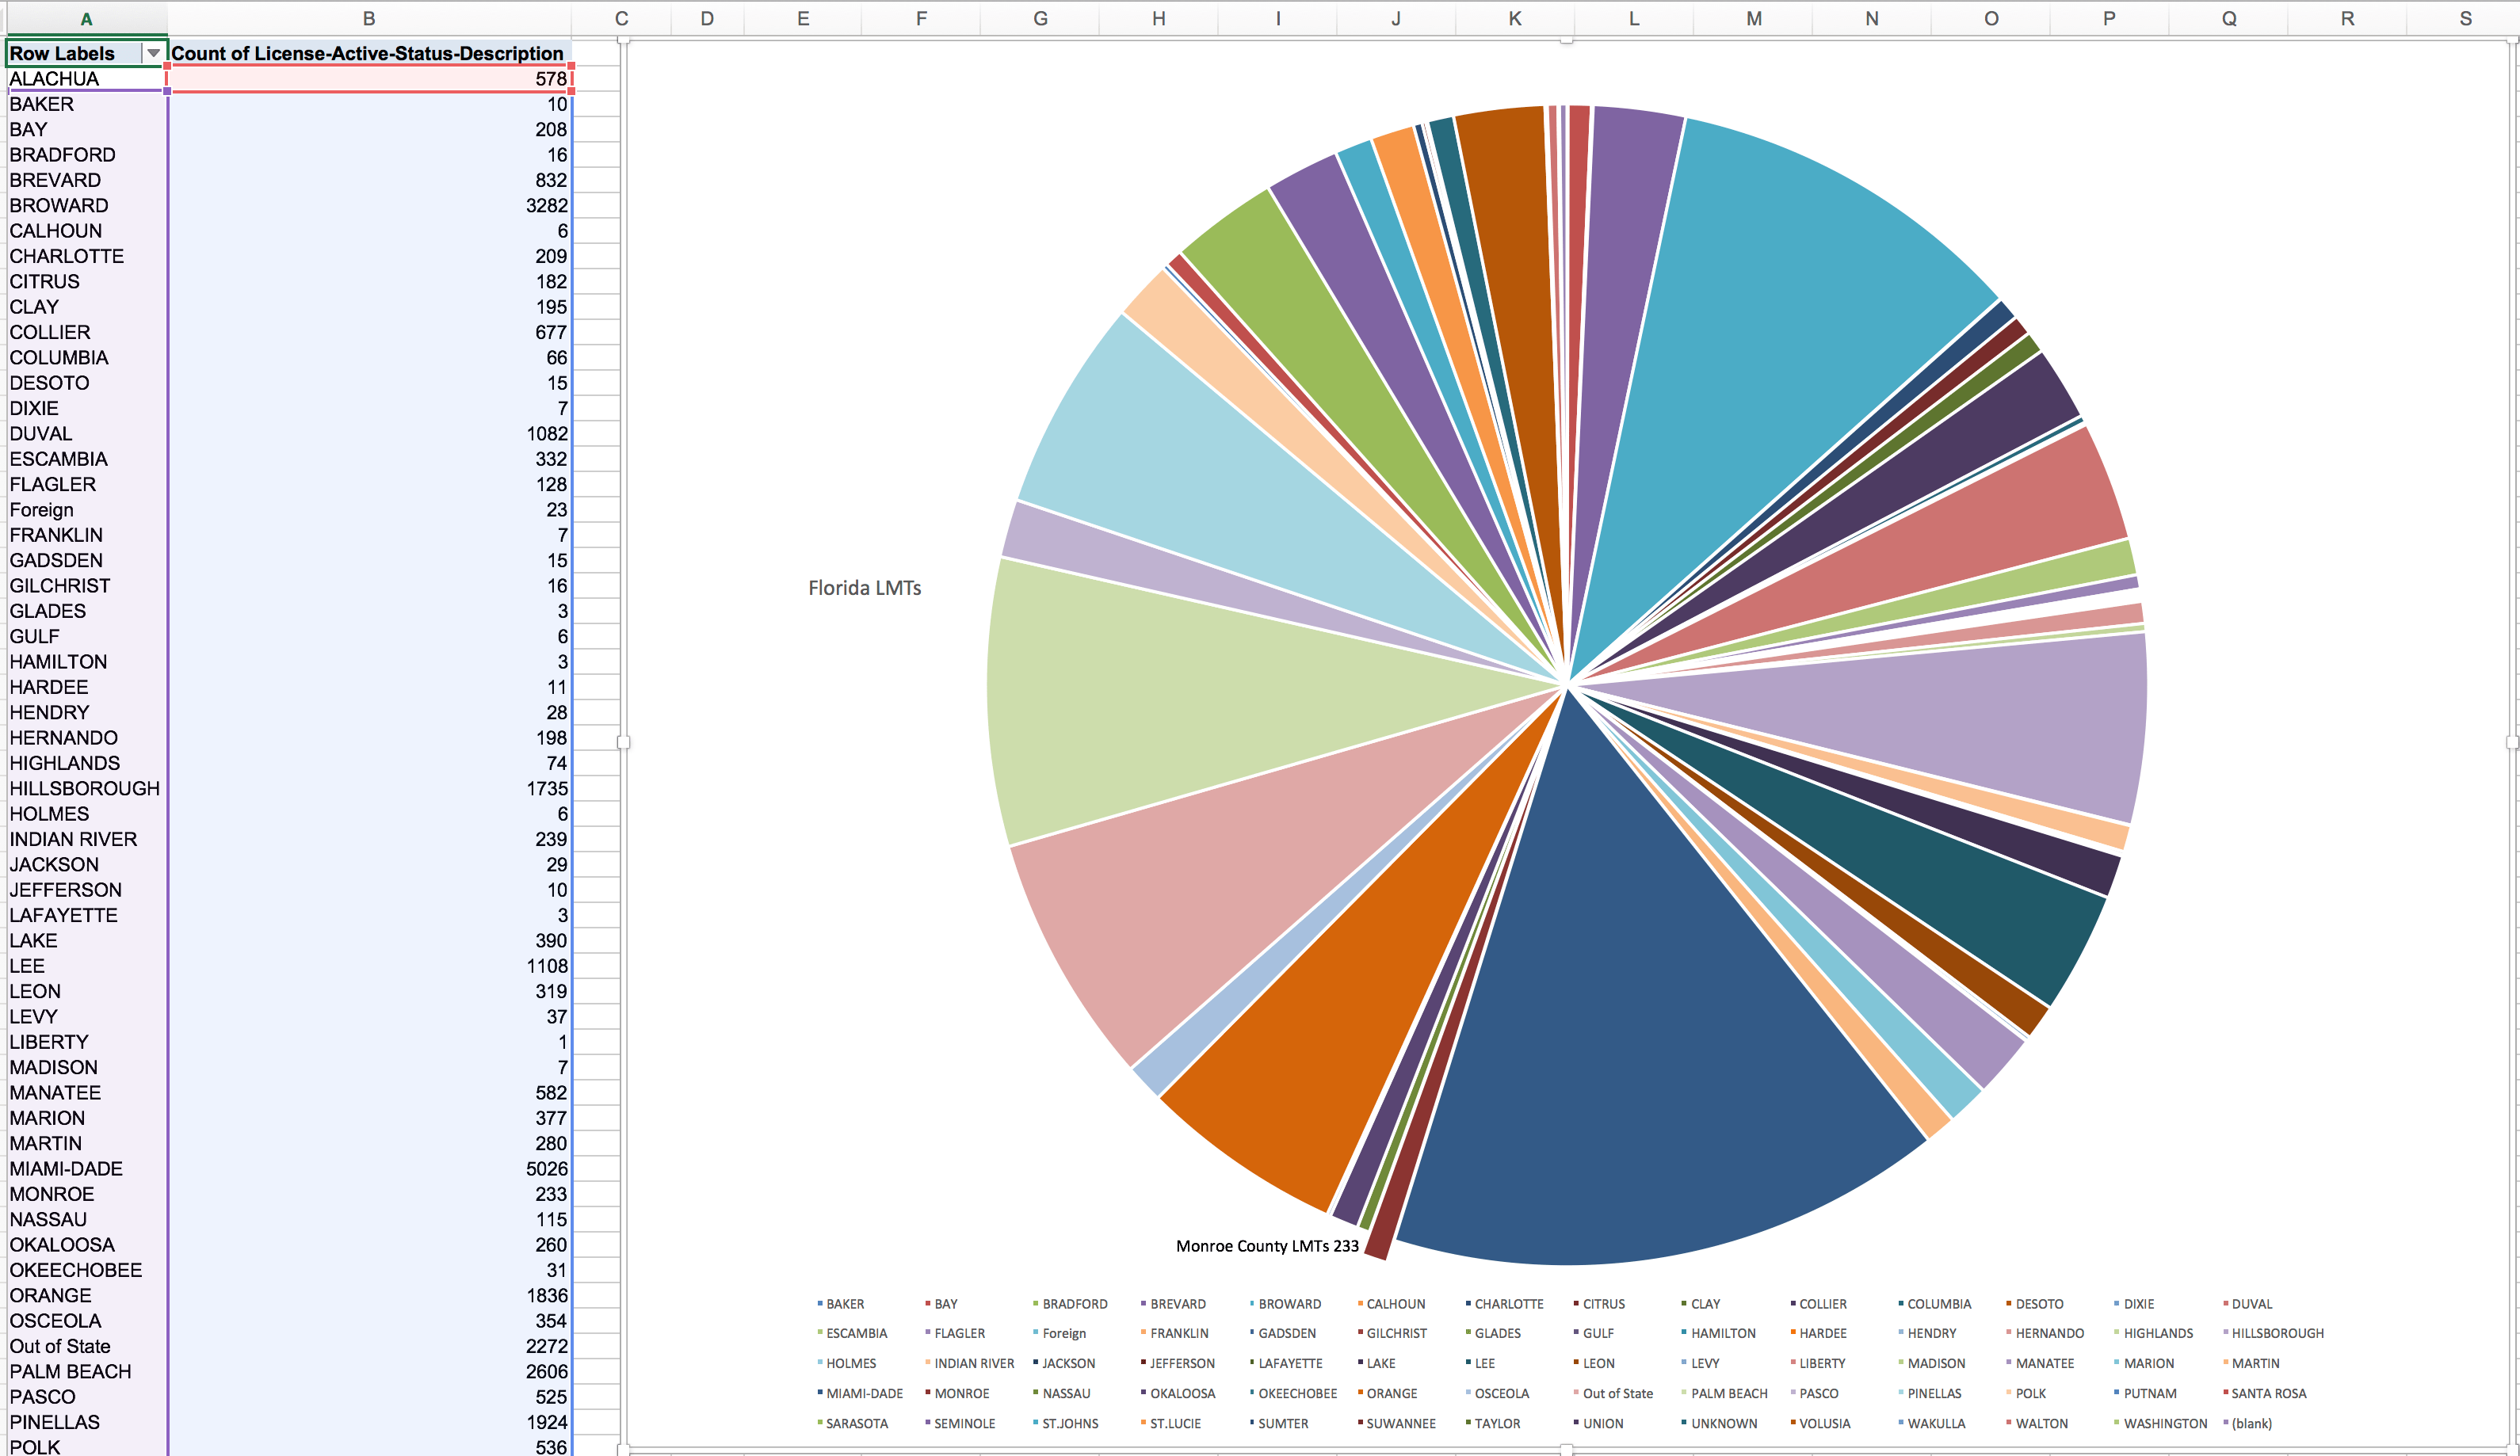Select column B header

[x=369, y=18]
